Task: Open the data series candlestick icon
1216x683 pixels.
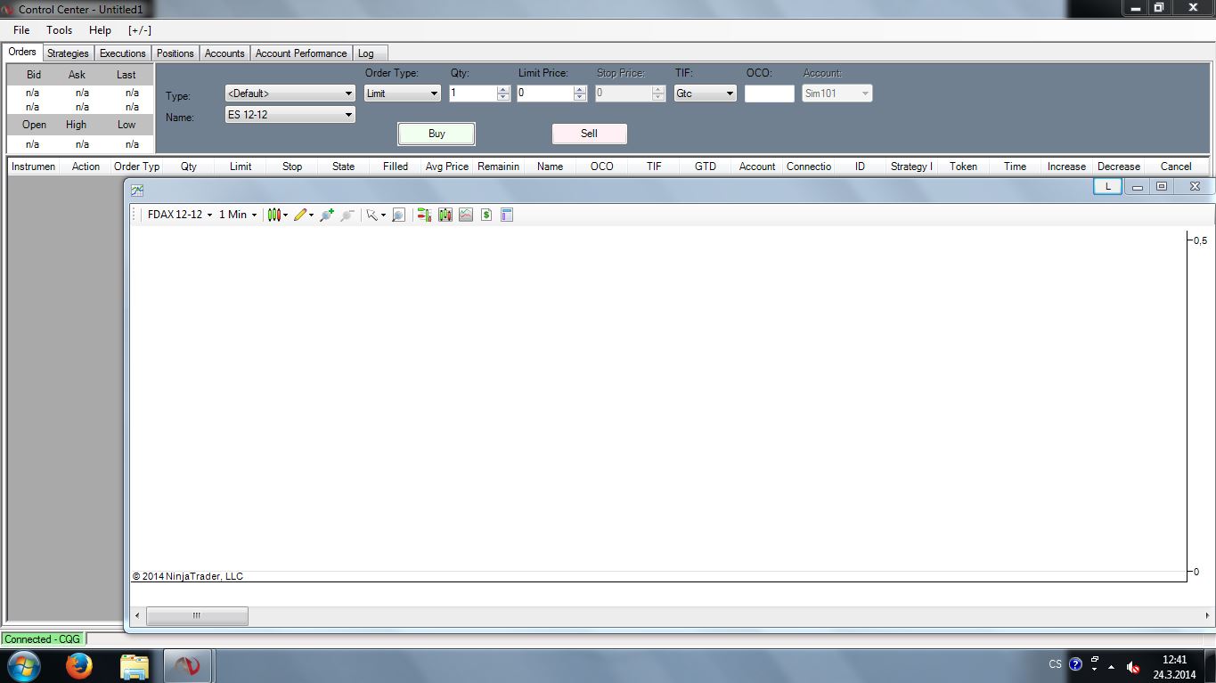Action: [445, 215]
